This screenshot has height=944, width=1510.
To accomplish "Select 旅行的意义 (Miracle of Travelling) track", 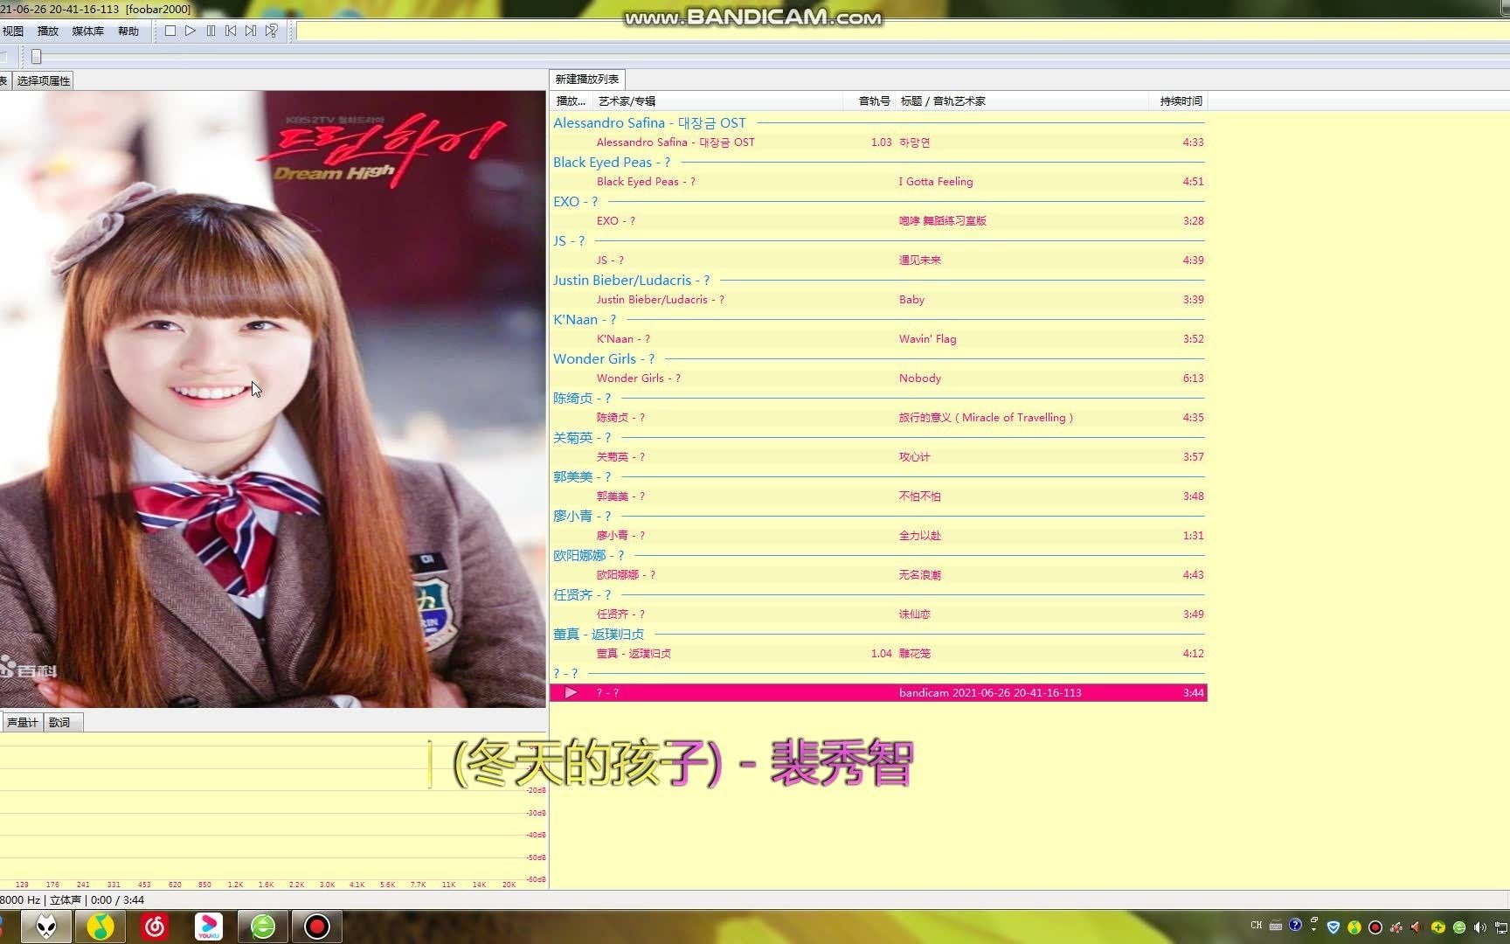I will 878,418.
